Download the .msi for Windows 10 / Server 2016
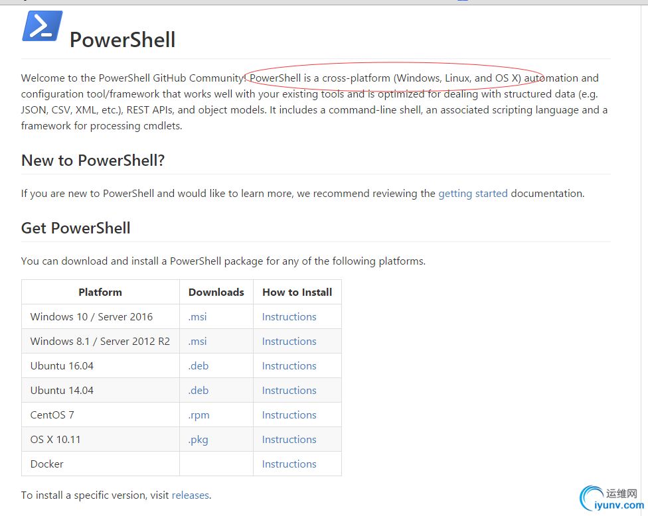The height and width of the screenshot is (516, 648). [x=198, y=316]
